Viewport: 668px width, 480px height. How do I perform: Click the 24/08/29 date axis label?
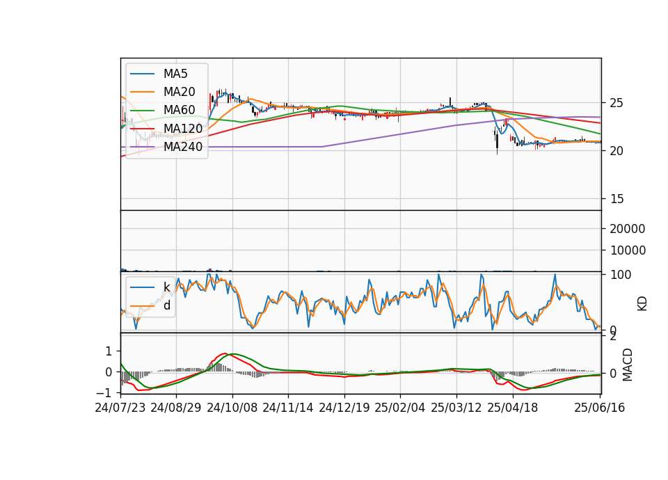(176, 408)
